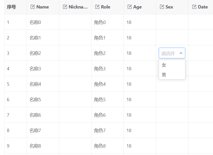Image resolution: width=213 pixels, height=155 pixels.
Task: Edit the 角色4 role cell
Action: (x=108, y=84)
